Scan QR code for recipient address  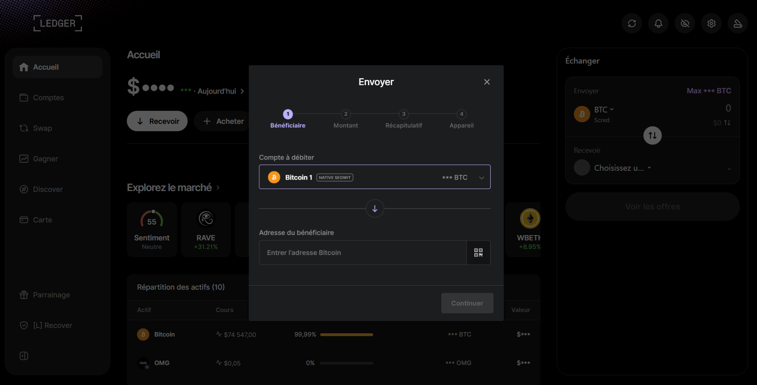point(478,253)
